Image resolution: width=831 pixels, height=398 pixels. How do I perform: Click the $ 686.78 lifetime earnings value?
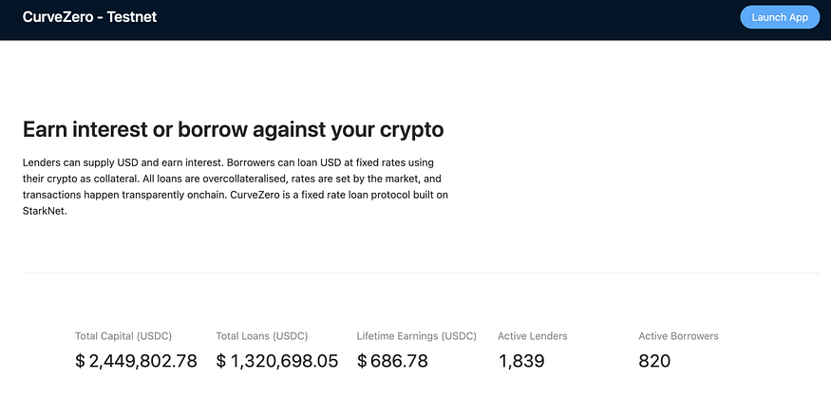click(x=392, y=361)
